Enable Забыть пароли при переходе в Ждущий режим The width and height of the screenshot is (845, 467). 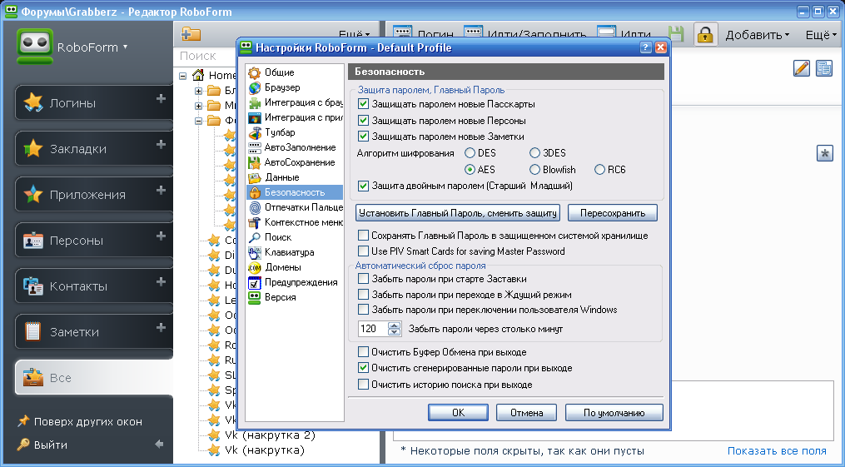pos(363,295)
